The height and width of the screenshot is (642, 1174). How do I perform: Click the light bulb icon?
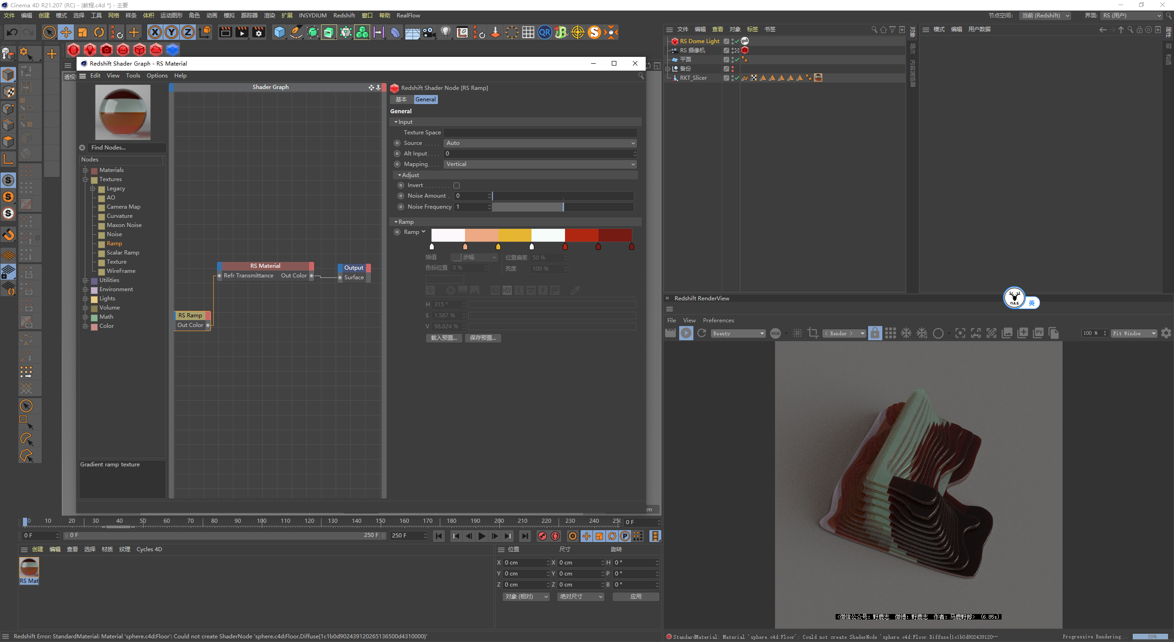click(x=446, y=32)
